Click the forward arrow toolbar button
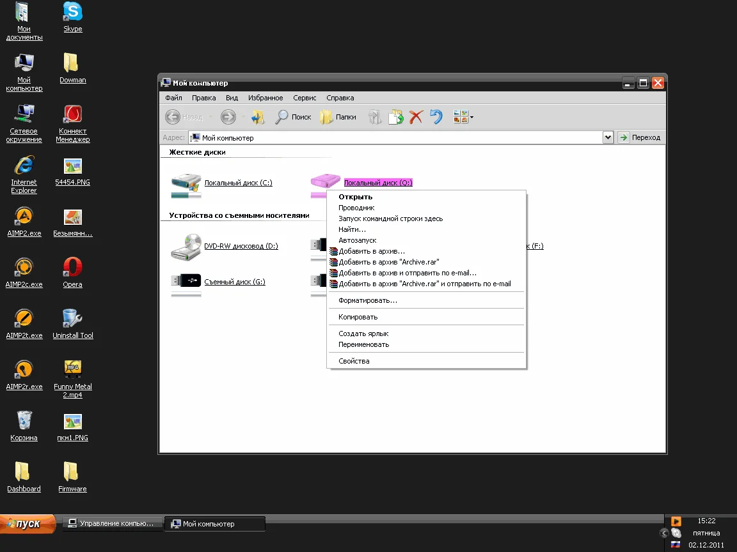The image size is (737, 552). pyautogui.click(x=228, y=117)
